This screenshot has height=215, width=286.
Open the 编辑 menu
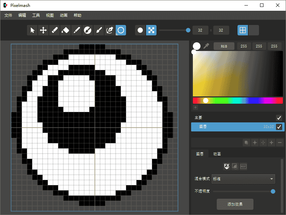coord(22,15)
